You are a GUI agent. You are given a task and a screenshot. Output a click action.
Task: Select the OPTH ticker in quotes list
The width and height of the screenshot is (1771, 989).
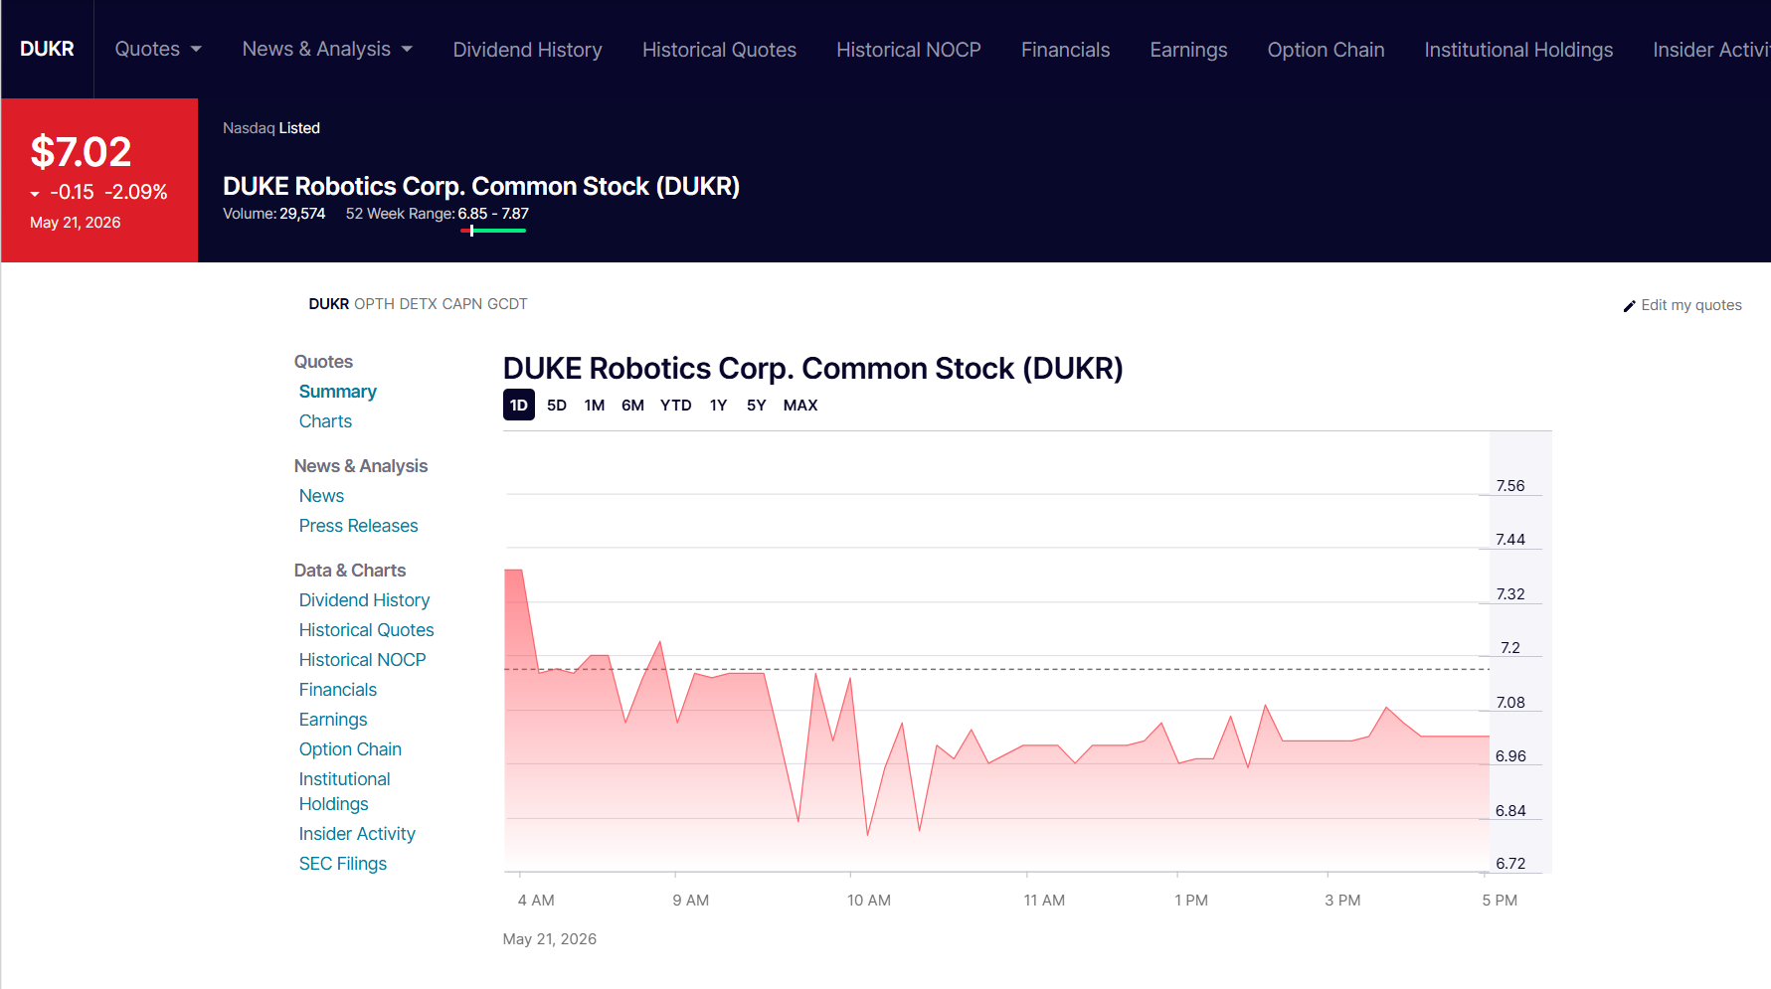[374, 304]
